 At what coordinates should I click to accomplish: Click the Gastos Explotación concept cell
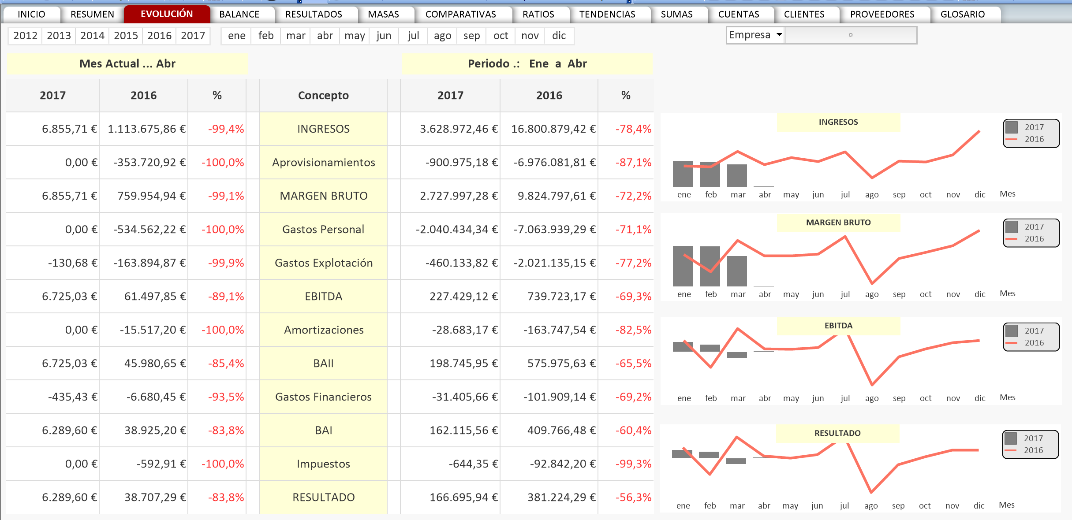[323, 263]
